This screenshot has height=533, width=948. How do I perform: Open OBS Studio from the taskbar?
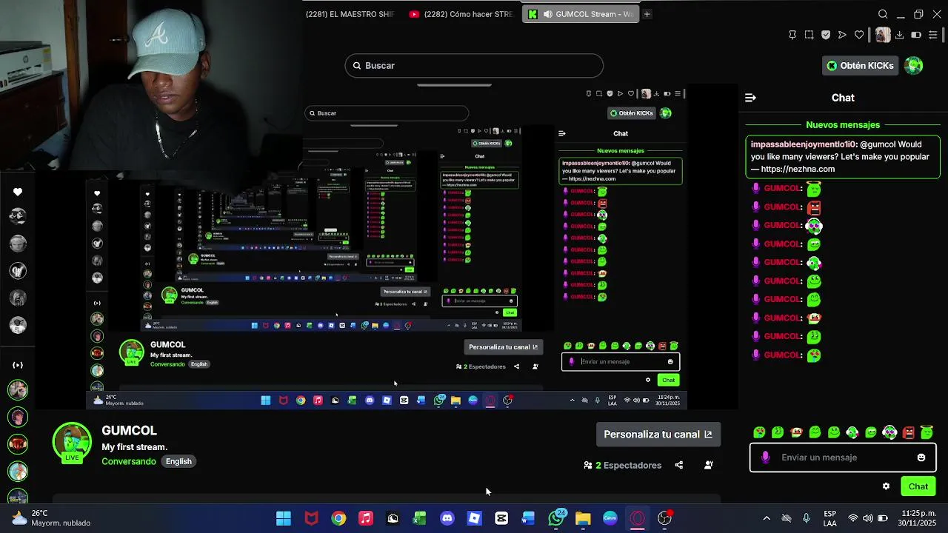[x=664, y=518]
